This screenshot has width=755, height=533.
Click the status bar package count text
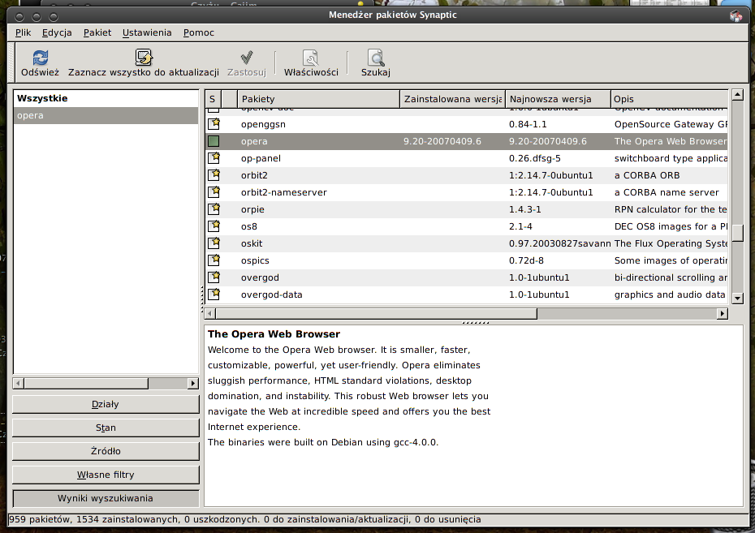[244, 519]
